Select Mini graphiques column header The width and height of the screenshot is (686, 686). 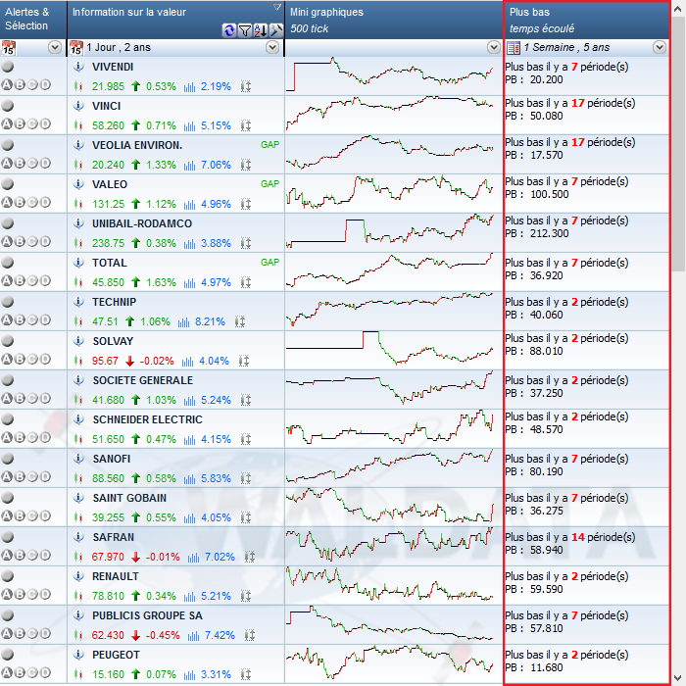(394, 20)
